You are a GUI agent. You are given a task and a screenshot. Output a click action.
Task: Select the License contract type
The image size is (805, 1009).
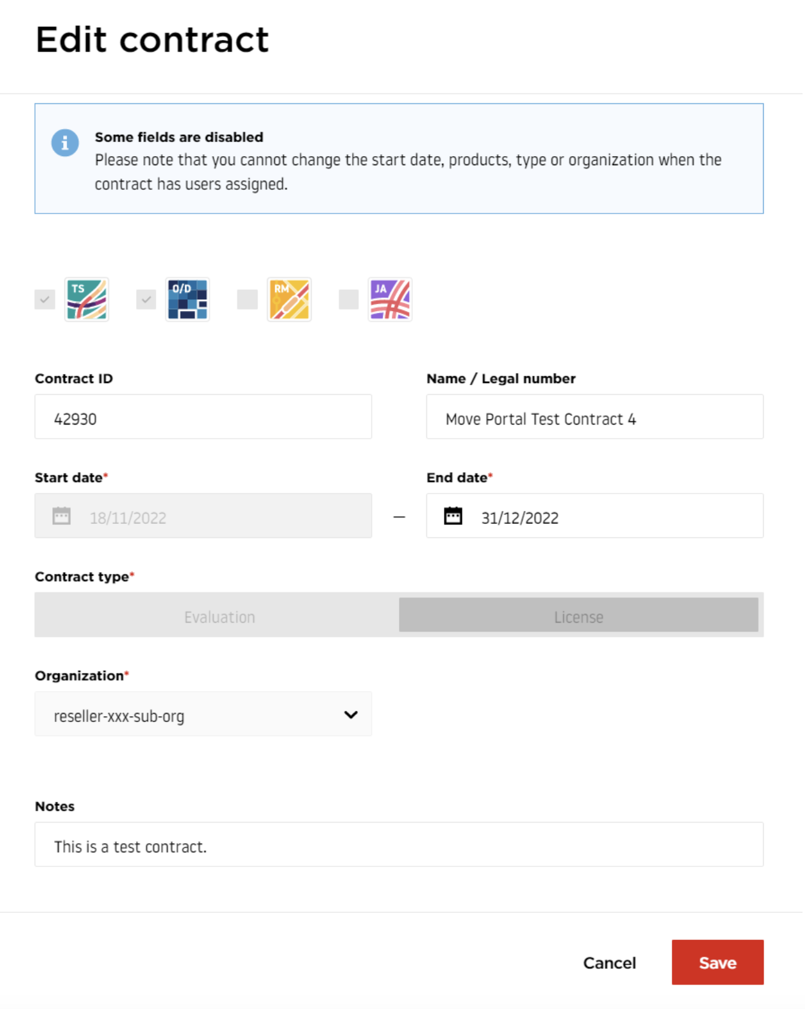(x=579, y=615)
